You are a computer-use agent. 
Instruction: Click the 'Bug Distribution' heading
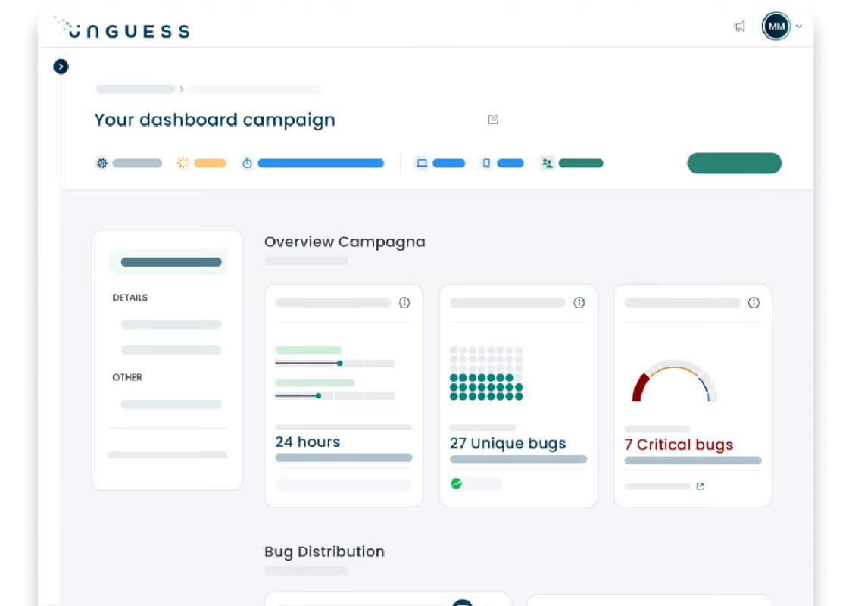pos(324,551)
